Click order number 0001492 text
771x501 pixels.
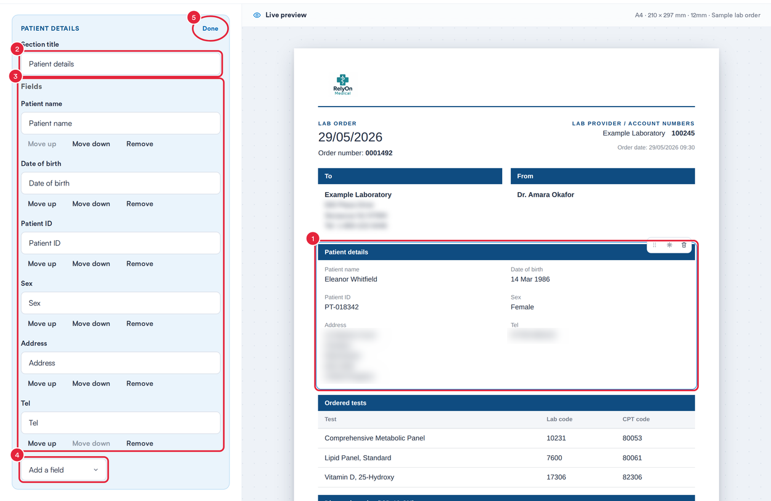pos(355,153)
